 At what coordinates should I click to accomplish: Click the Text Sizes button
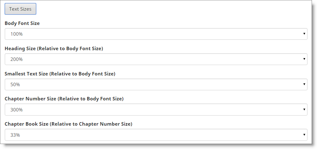coord(20,9)
